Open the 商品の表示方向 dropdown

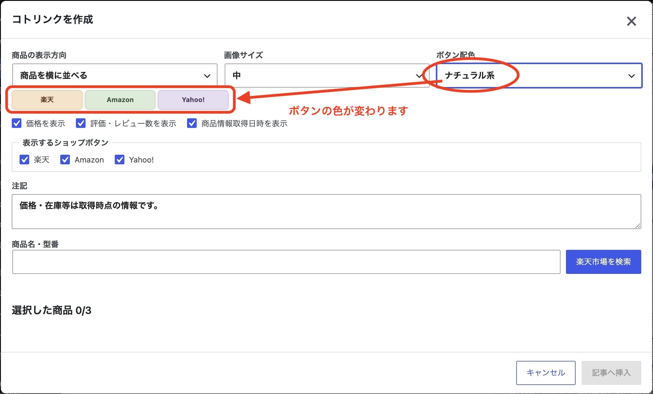(115, 75)
